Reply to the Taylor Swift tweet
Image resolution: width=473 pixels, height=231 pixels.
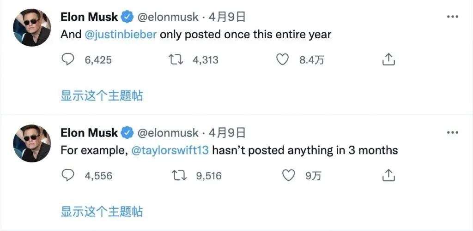pyautogui.click(x=68, y=176)
